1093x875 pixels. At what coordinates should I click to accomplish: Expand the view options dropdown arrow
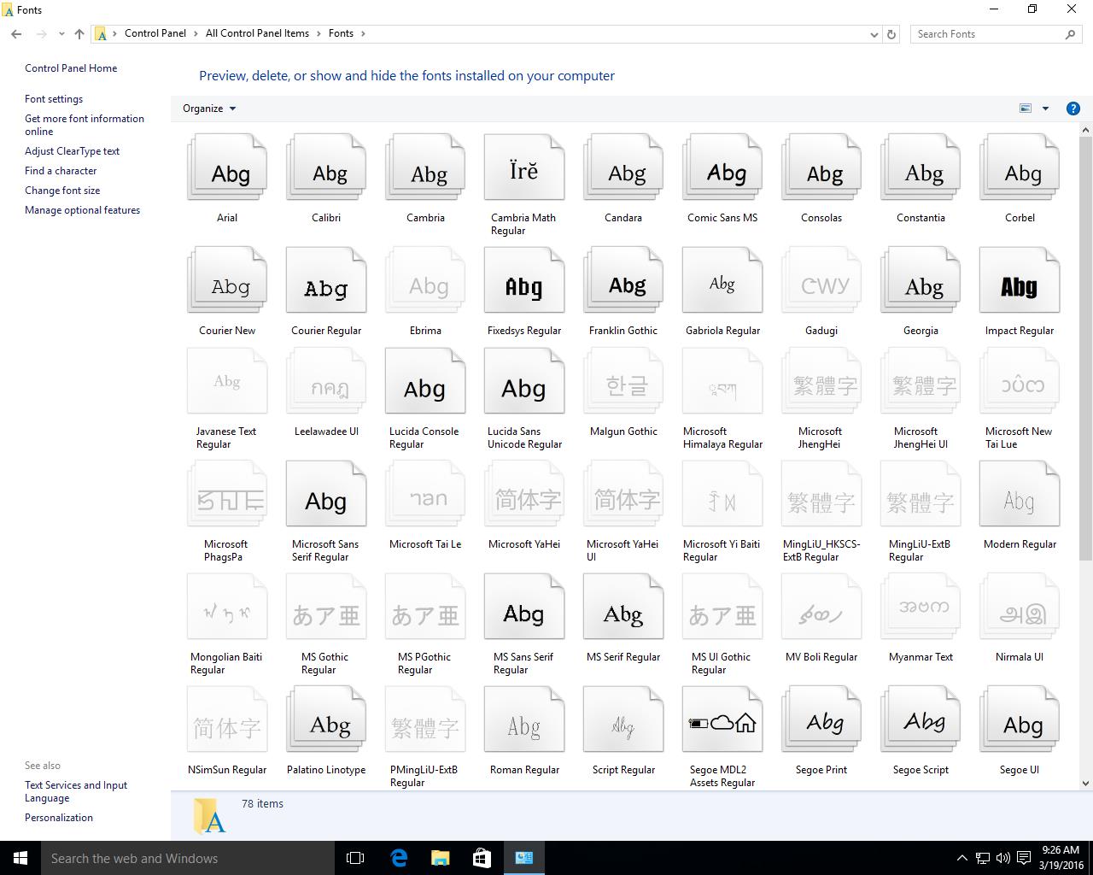1045,109
